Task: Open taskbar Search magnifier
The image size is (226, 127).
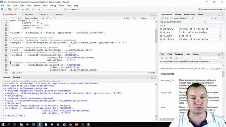Action: click(9, 125)
